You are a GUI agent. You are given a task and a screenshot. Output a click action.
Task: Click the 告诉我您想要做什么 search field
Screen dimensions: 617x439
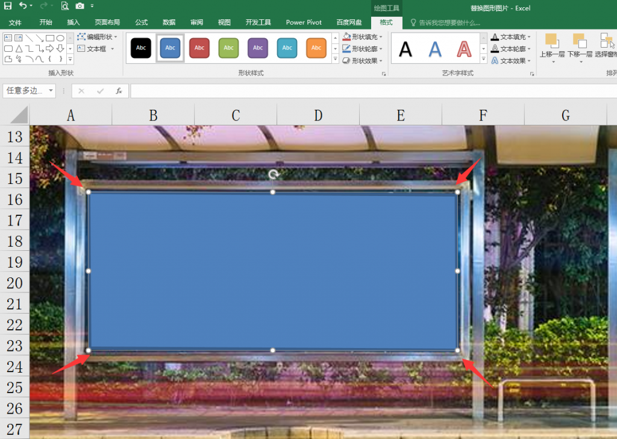point(449,22)
